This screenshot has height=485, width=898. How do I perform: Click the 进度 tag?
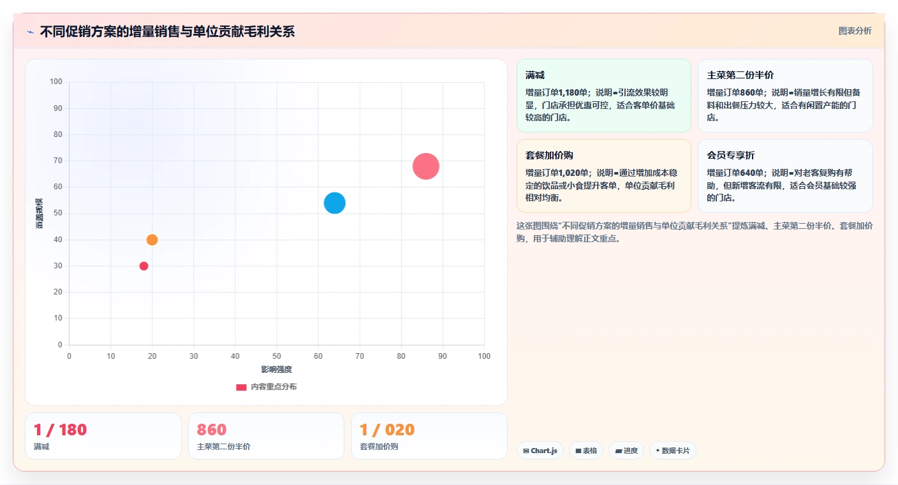click(626, 451)
